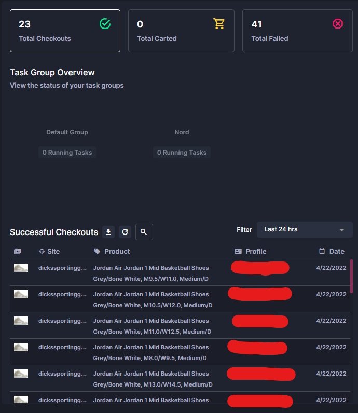Screen dimensions: 358x413
Task: Click Nord's 0 Running Tasks badge
Action: click(182, 153)
